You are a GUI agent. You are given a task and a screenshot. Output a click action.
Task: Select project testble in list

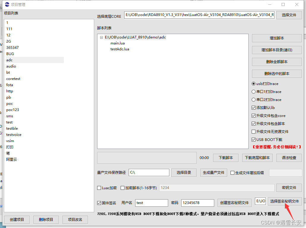click(12, 129)
